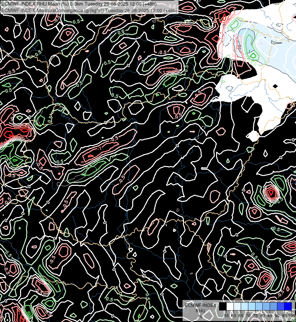Pick the 85-90 medium blue legend swatch
This screenshot has height=322, width=296.
273,306
